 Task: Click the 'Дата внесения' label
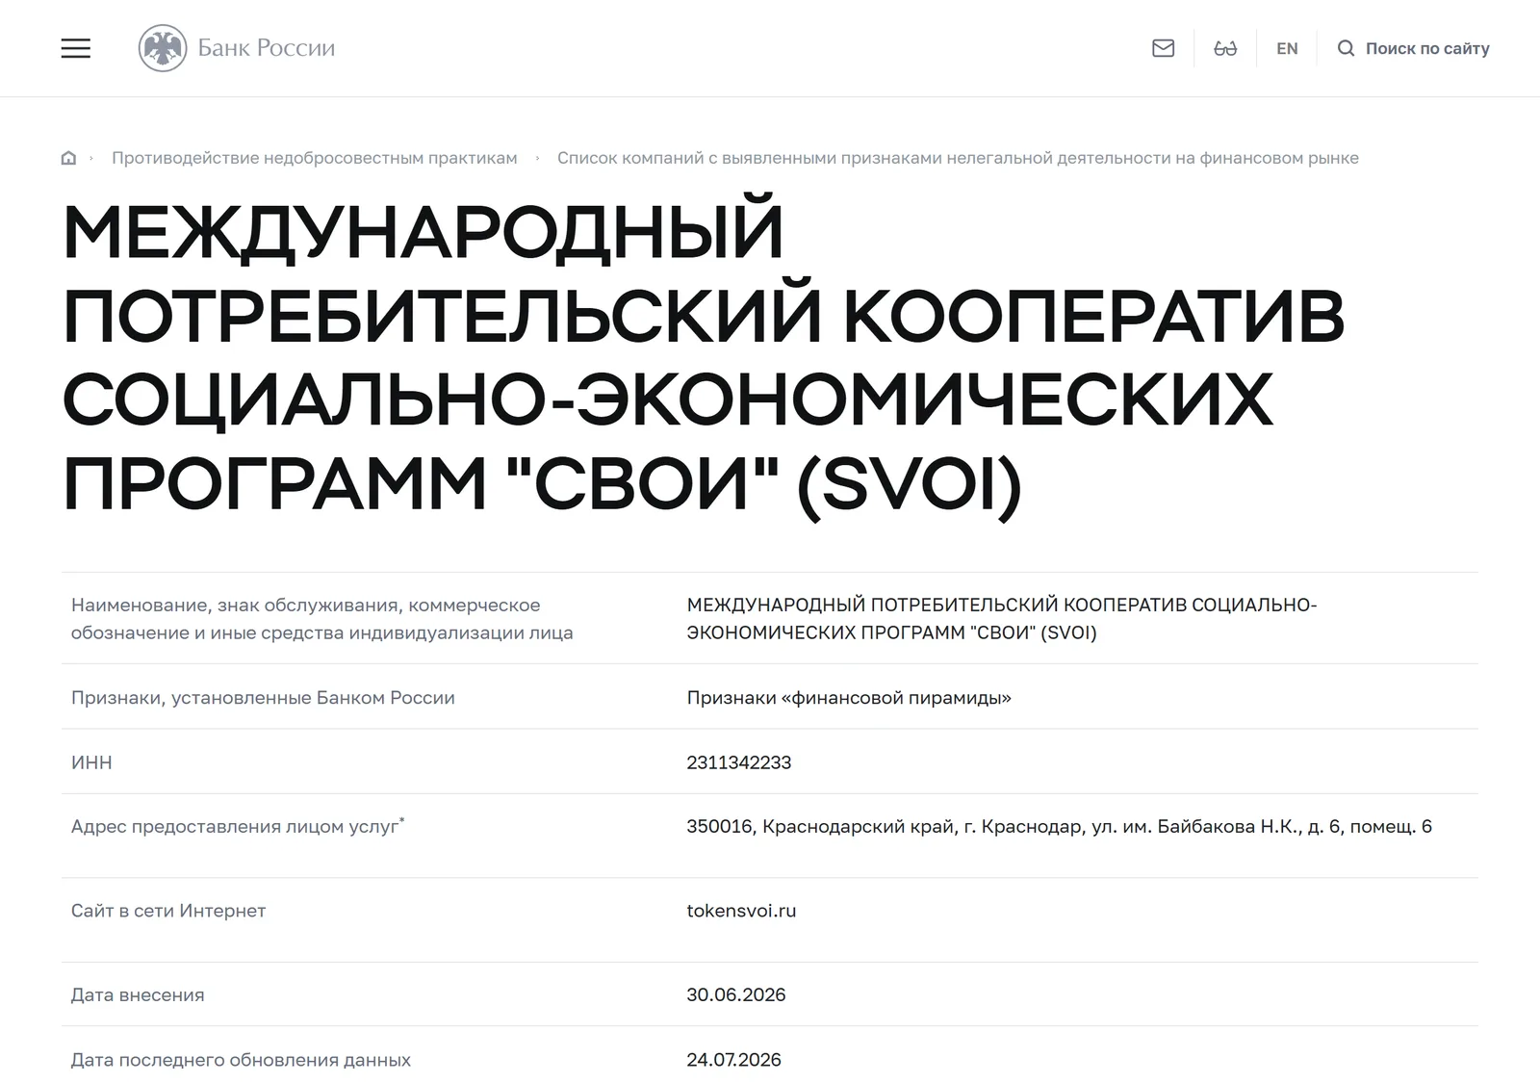click(x=138, y=995)
